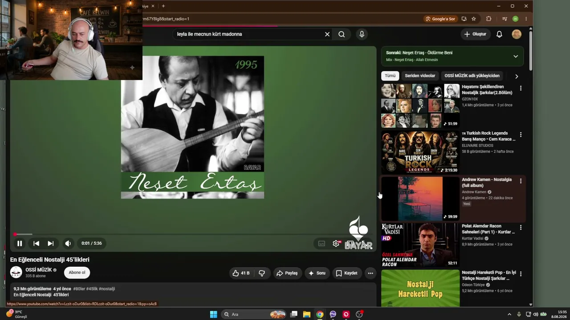
Task: Open the Polat Alemdar Racon thumbnail
Action: pos(420,245)
